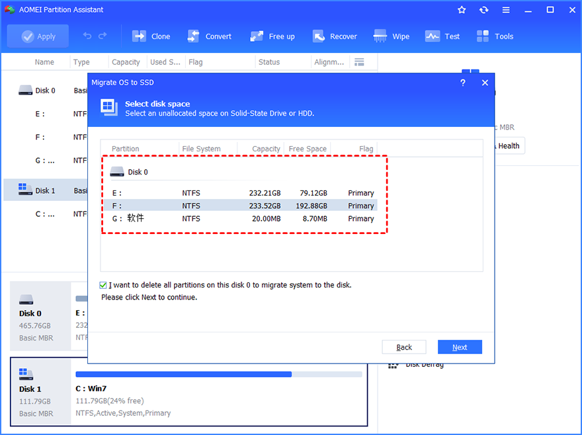582x435 pixels.
Task: Select E: partition in main window list
Action: (45, 114)
